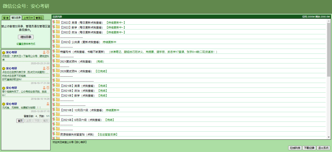Open 【2021年】12月四六级 directory entry
The image size is (332, 152).
point(81,110)
